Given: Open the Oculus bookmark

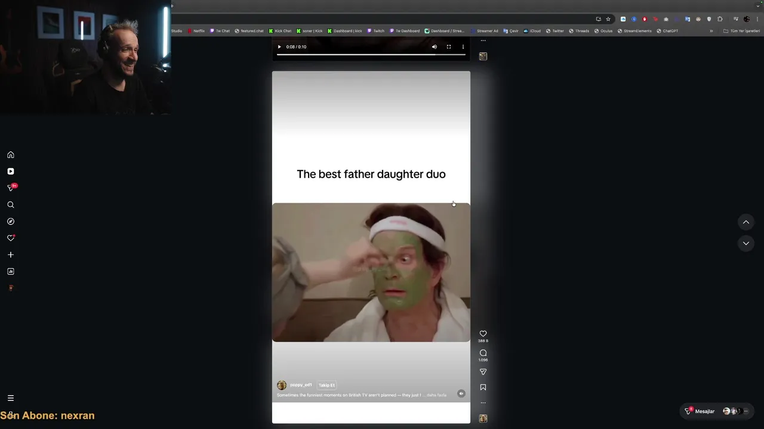Looking at the screenshot, I should click(603, 31).
